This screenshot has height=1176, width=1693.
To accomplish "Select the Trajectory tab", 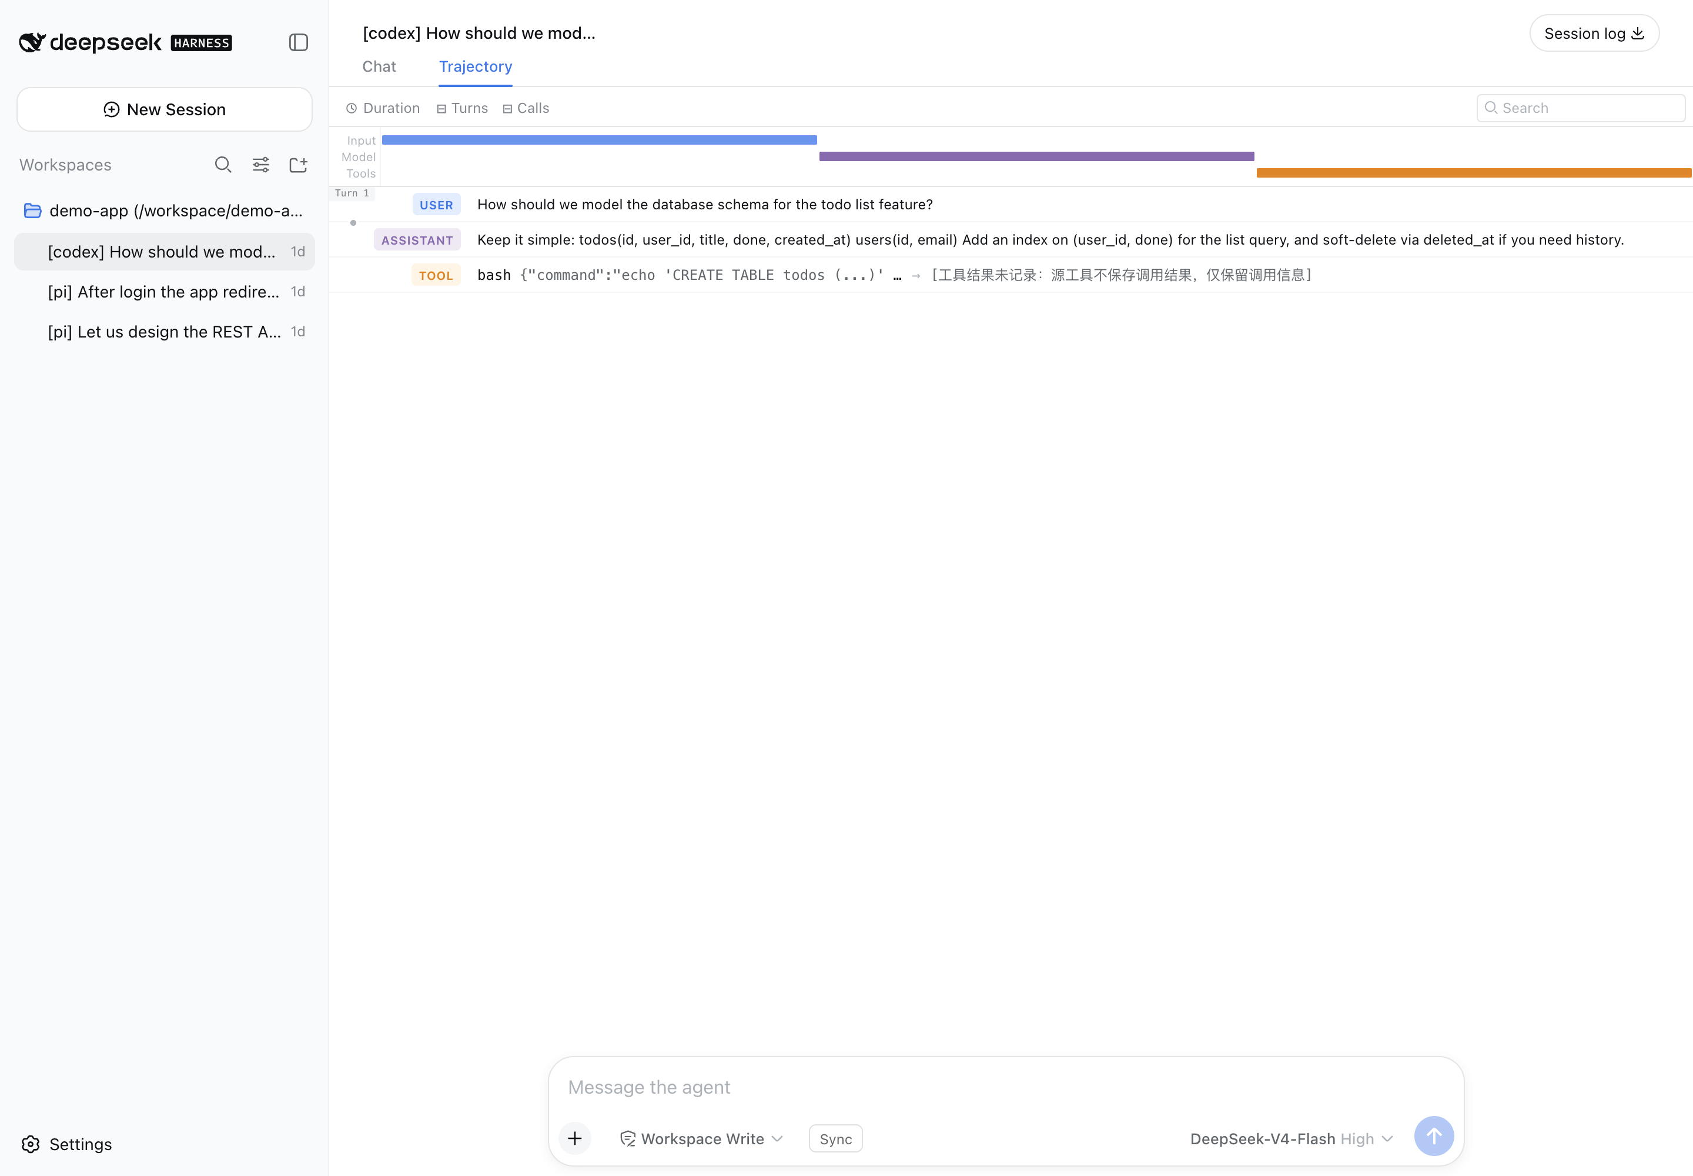I will tap(476, 66).
